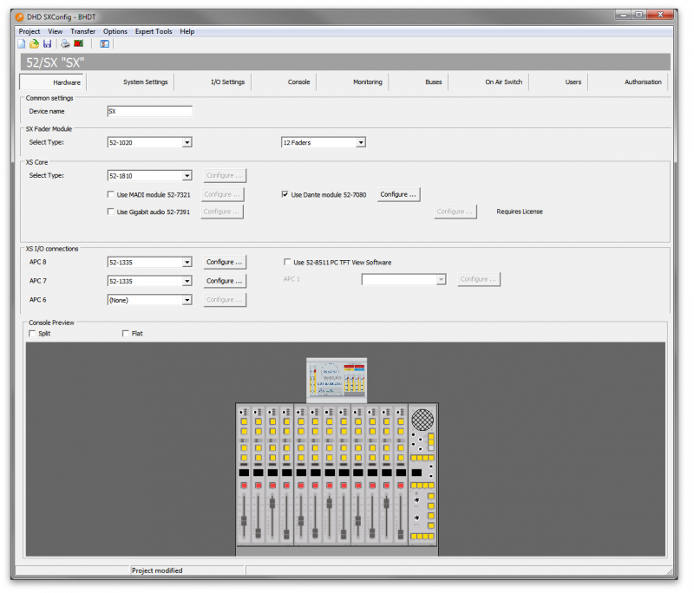
Task: Open the View menu
Action: (56, 31)
